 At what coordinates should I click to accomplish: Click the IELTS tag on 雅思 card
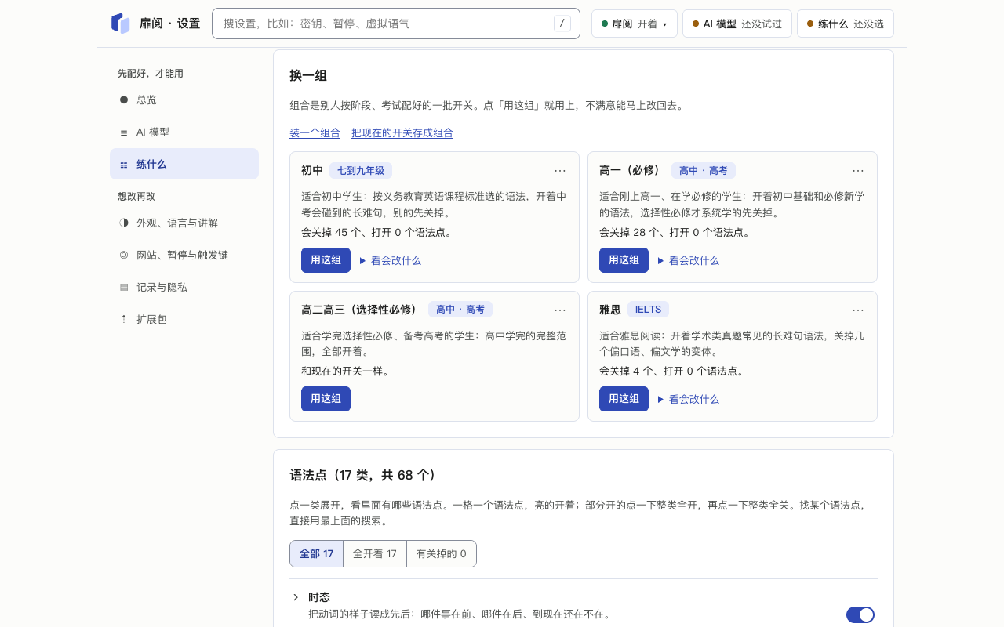click(648, 310)
